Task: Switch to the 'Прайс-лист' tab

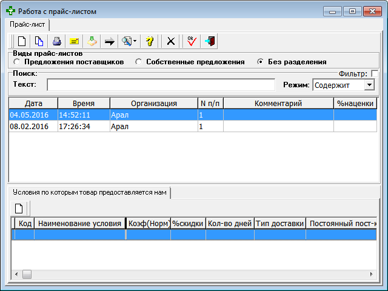Action: coord(27,24)
